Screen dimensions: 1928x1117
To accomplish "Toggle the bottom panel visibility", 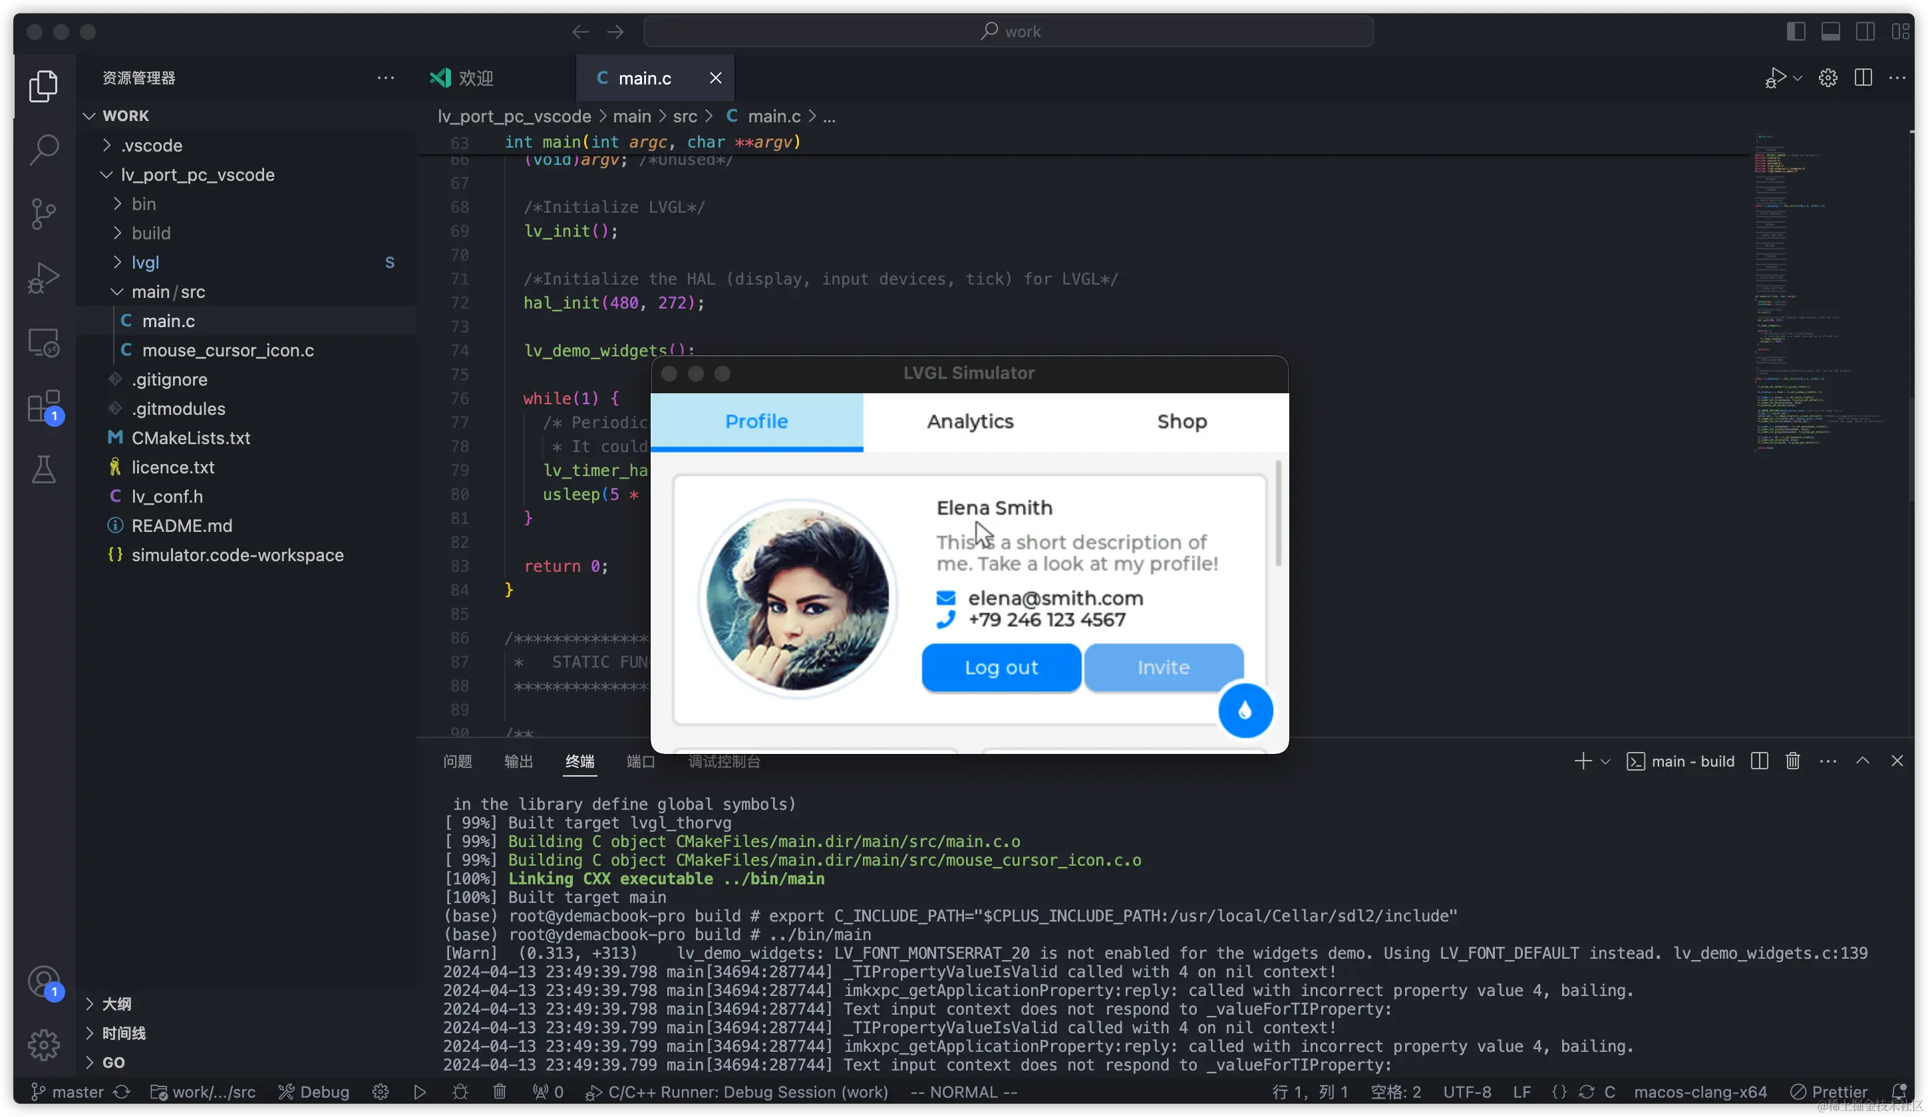I will coord(1832,31).
